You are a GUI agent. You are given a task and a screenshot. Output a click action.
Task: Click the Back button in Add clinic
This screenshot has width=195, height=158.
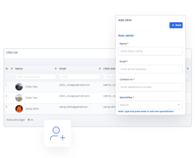point(176,25)
